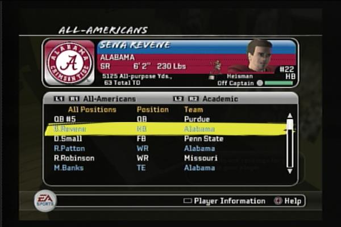Image resolution: width=341 pixels, height=227 pixels.
Task: Select the R.Patton WR row
Action: [165, 148]
